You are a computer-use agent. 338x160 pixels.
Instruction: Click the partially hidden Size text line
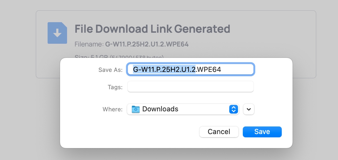119,56
